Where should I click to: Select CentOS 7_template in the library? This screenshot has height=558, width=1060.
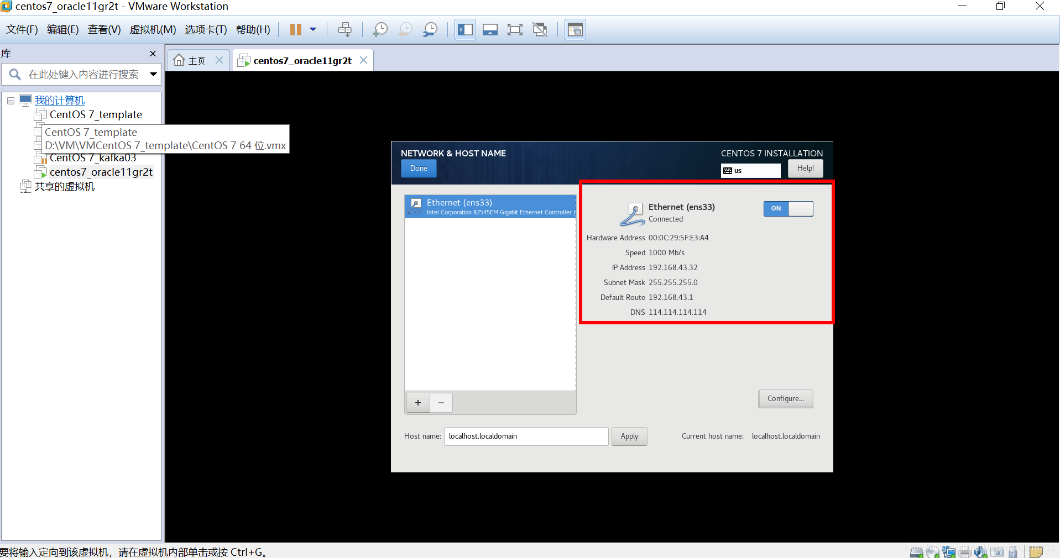(x=96, y=115)
